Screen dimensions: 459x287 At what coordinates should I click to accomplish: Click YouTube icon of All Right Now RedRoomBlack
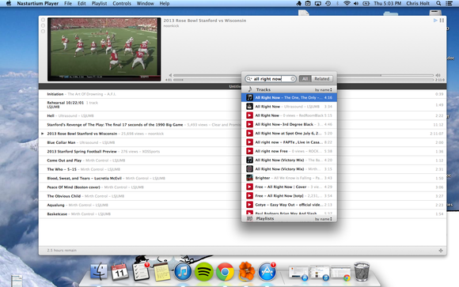249,115
